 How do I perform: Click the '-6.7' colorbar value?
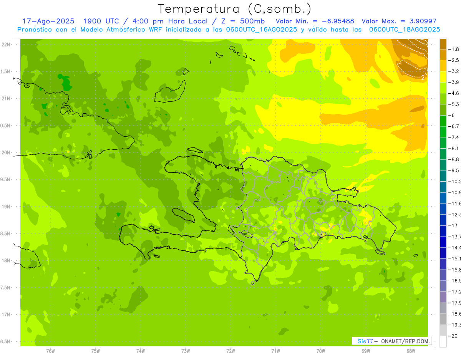click(454, 126)
